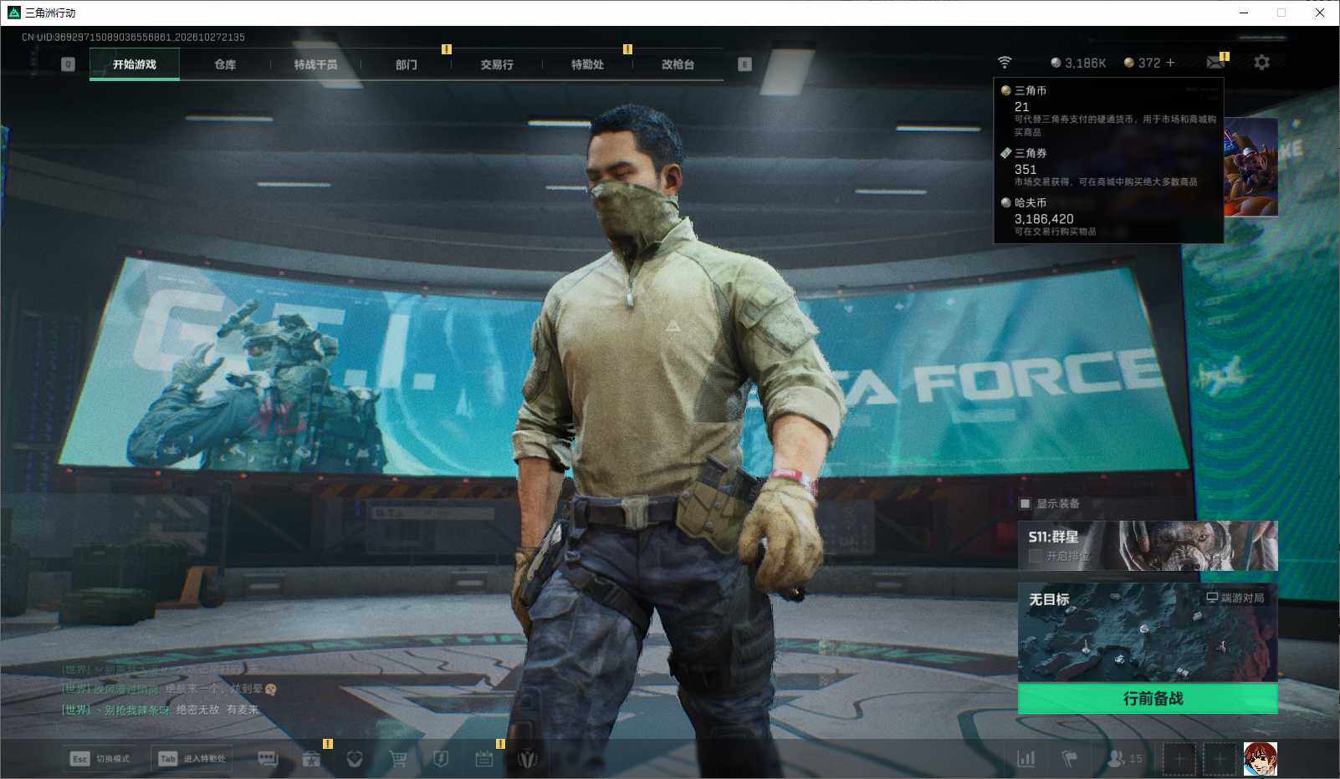Open the calendar events icon
The height and width of the screenshot is (779, 1340).
click(484, 759)
